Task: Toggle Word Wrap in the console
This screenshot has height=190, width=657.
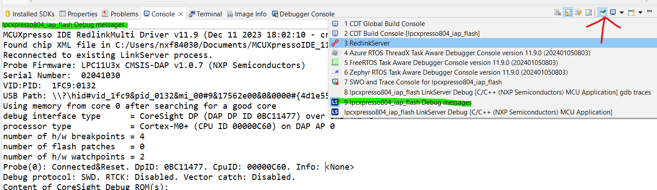Action: (x=578, y=13)
